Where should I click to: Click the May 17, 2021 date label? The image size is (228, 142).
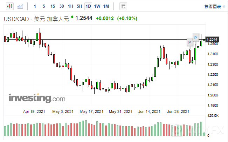(91, 111)
